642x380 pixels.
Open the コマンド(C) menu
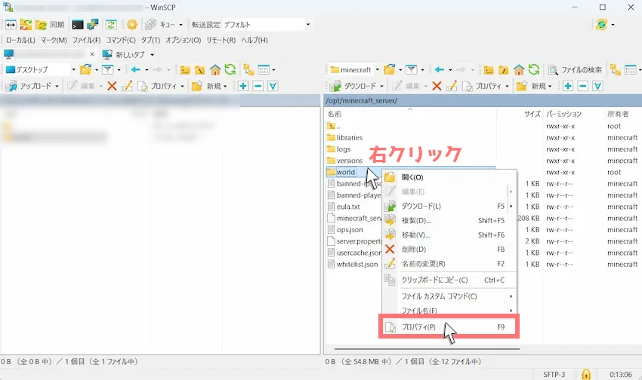[121, 40]
